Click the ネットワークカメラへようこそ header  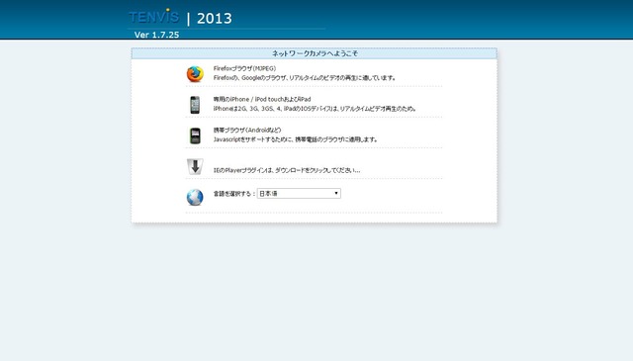315,53
